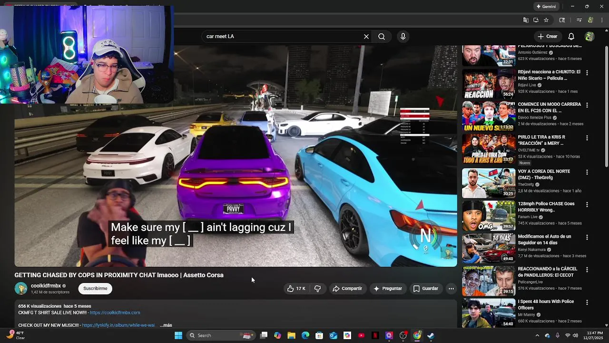Open Chrome three-dot menu

point(601,20)
